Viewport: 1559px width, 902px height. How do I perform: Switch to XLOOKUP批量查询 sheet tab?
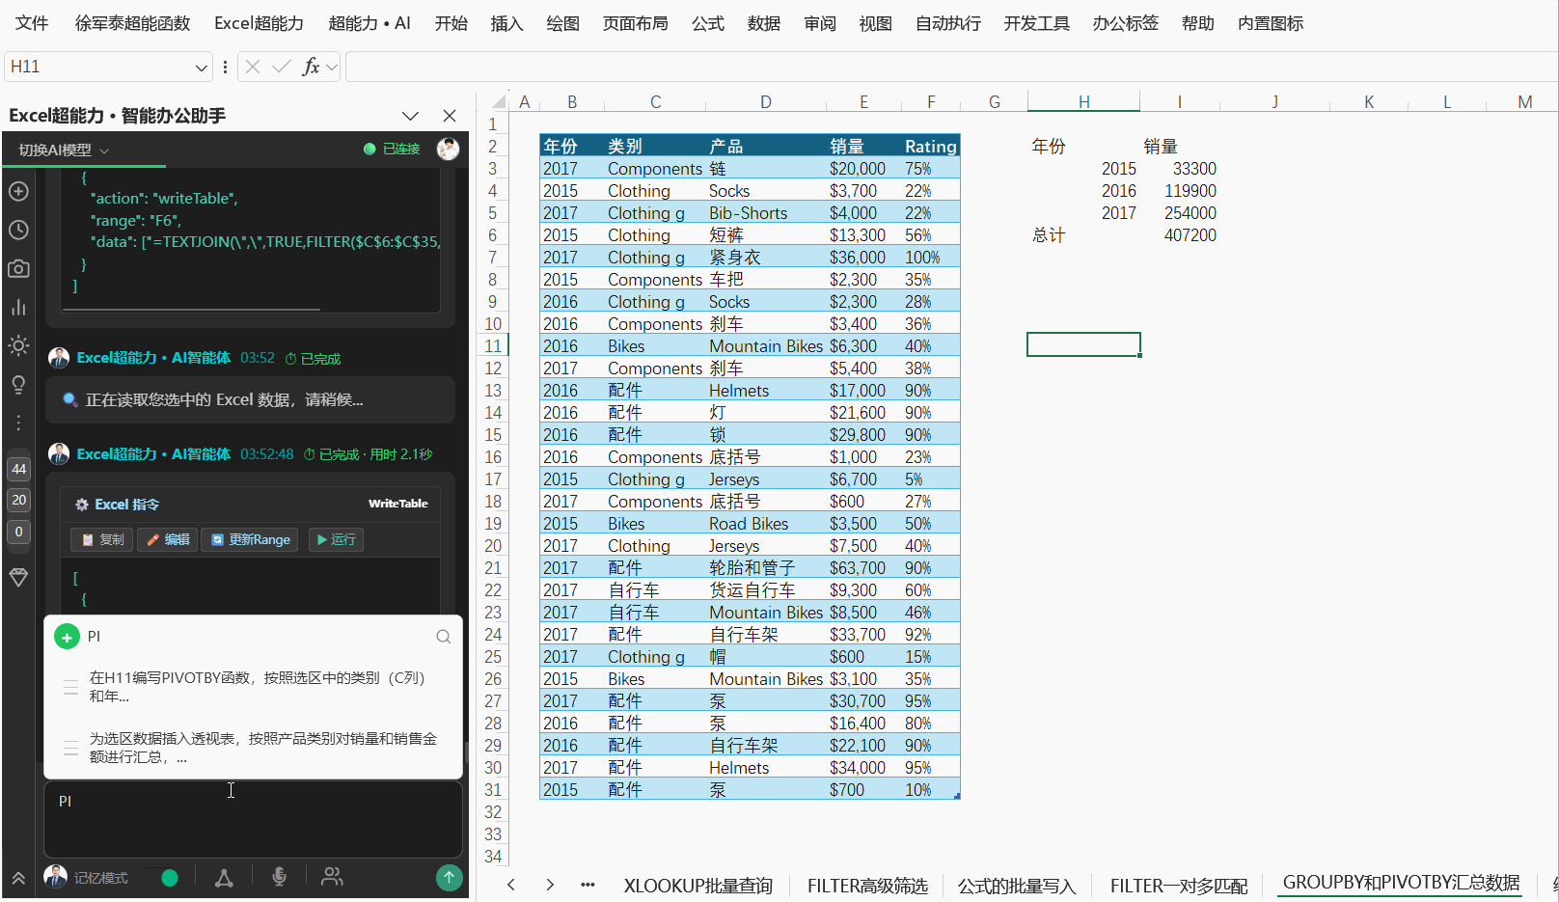698,886
